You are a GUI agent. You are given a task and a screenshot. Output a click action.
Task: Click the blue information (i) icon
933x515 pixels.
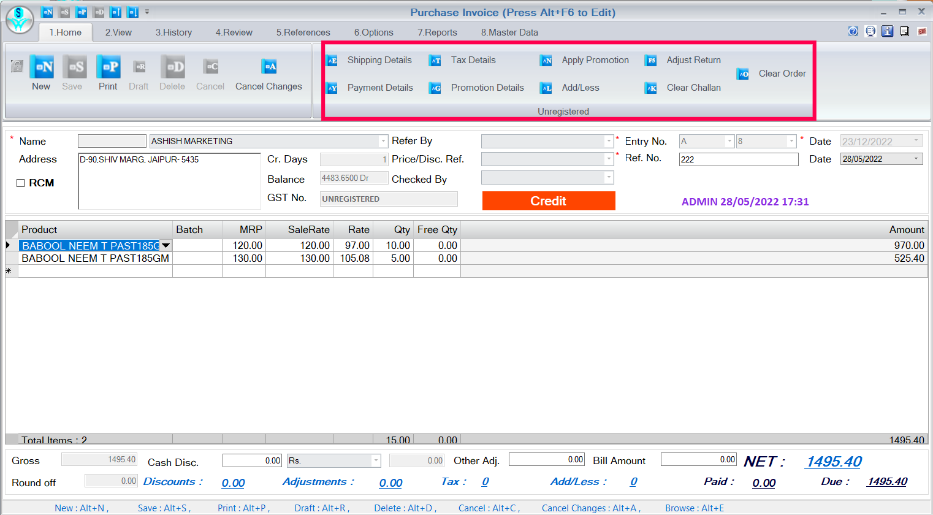[887, 31]
